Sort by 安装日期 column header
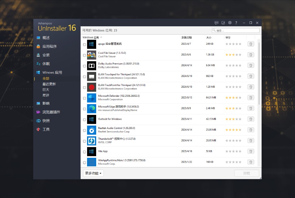This screenshot has width=295, height=198. [x=186, y=38]
